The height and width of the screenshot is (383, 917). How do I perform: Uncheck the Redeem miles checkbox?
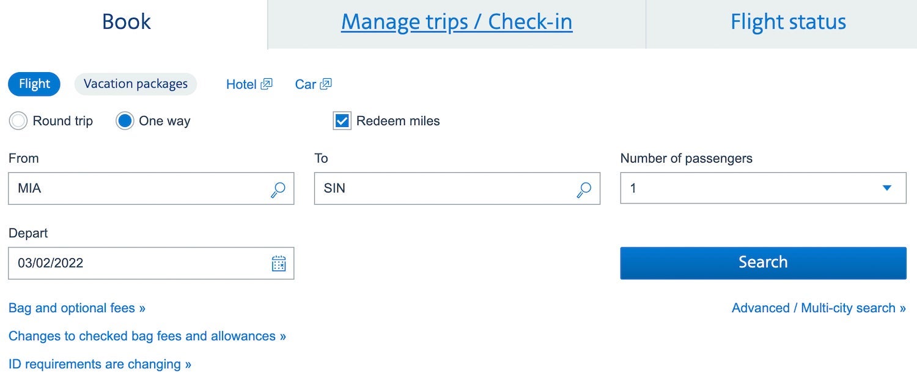coord(342,121)
